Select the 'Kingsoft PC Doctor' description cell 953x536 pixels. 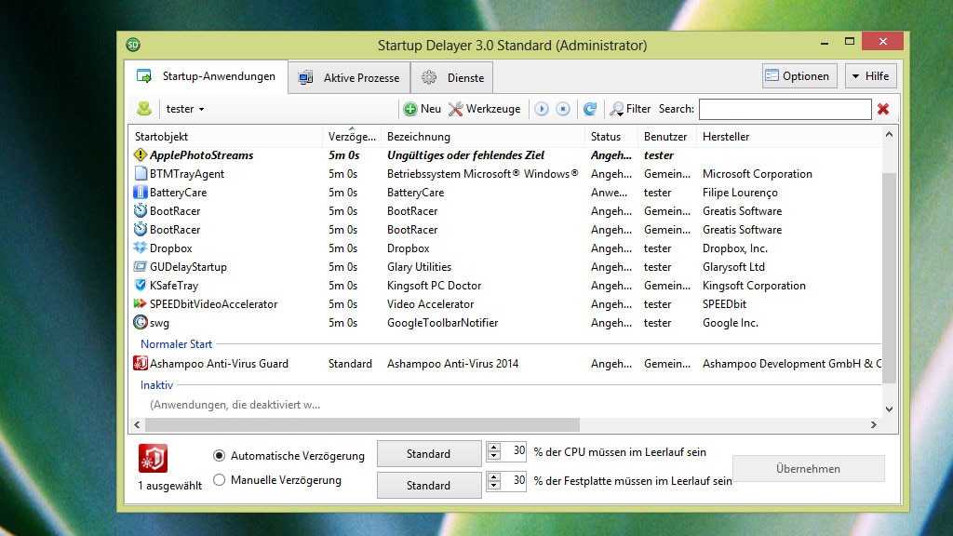tap(434, 285)
